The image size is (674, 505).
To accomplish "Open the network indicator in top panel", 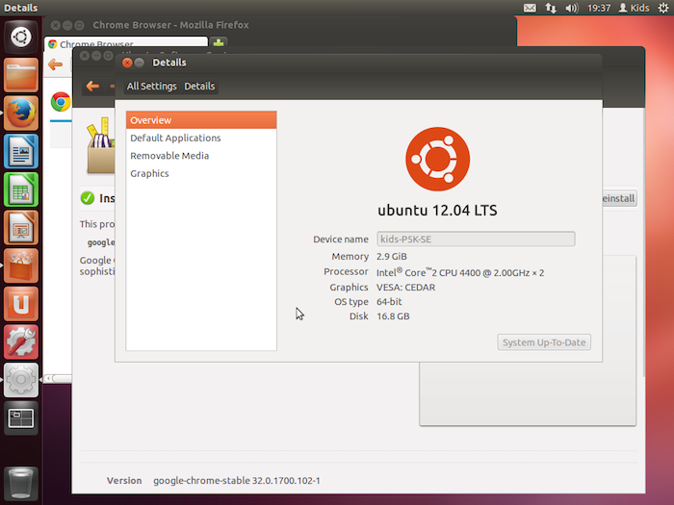I will [x=551, y=8].
